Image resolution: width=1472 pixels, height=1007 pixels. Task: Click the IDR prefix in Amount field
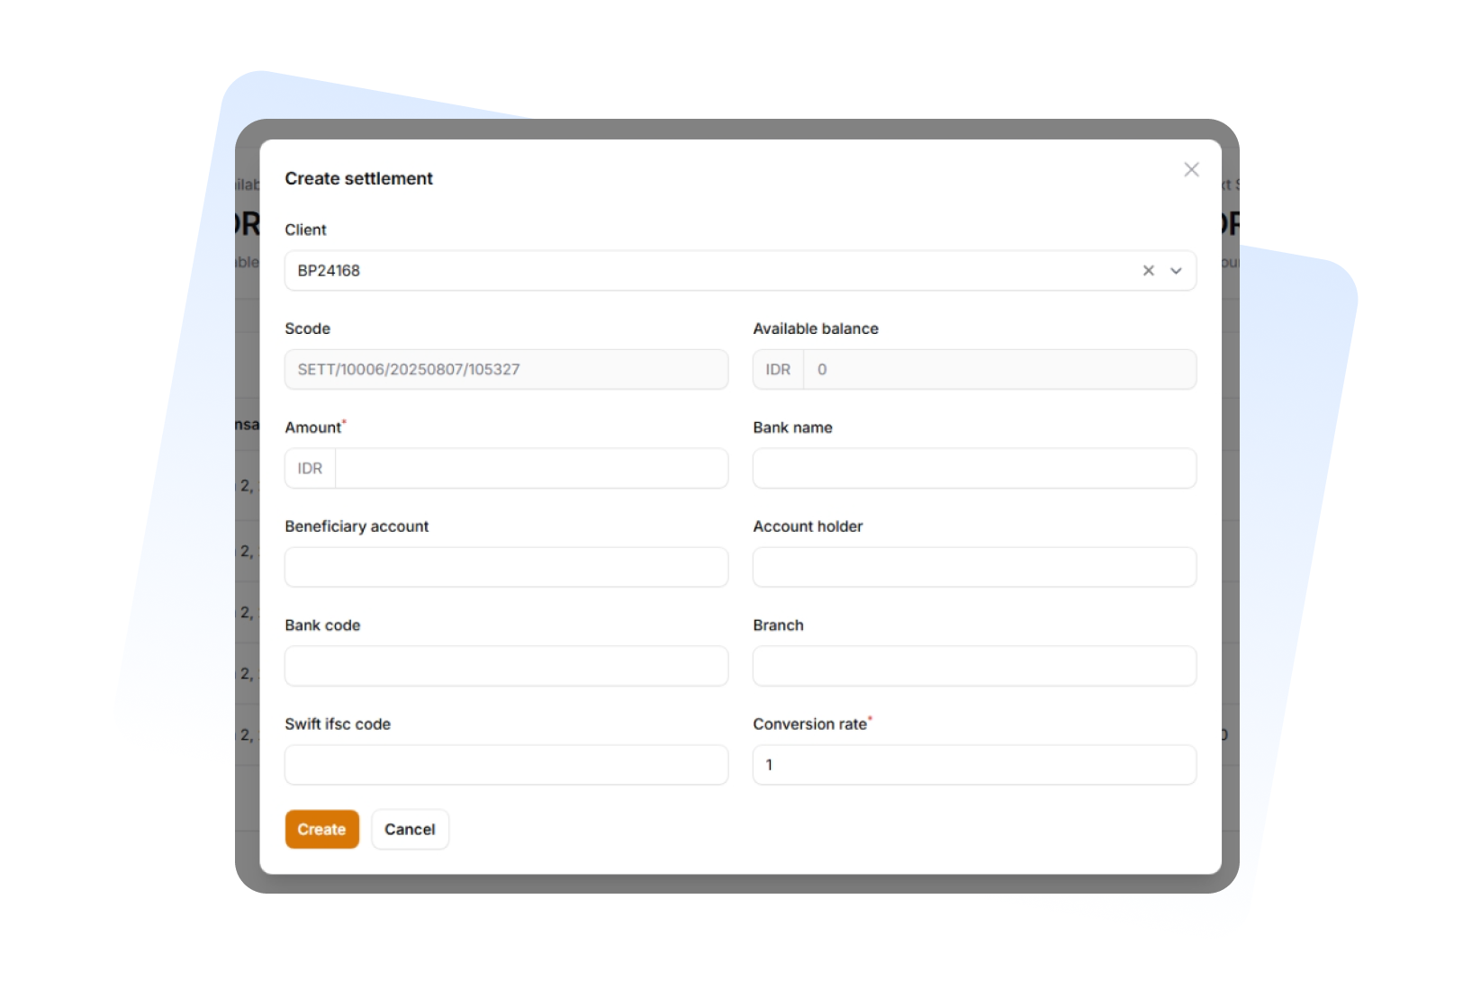(x=310, y=469)
